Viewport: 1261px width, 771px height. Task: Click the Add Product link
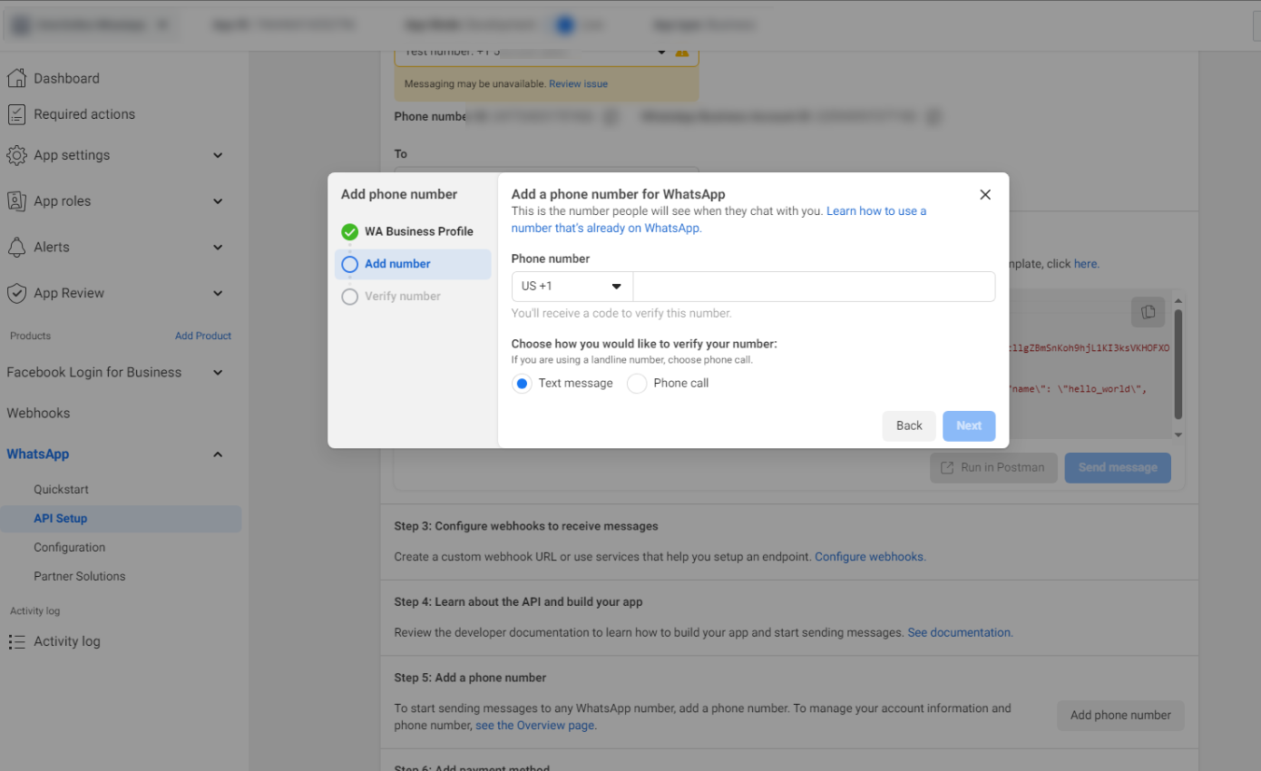[x=203, y=336]
